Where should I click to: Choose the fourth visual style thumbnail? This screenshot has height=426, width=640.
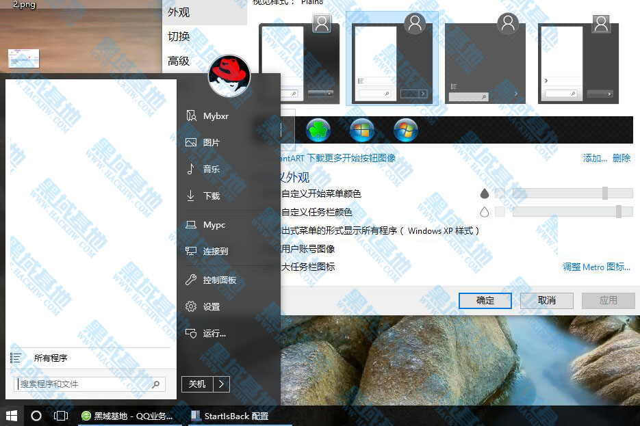click(578, 59)
